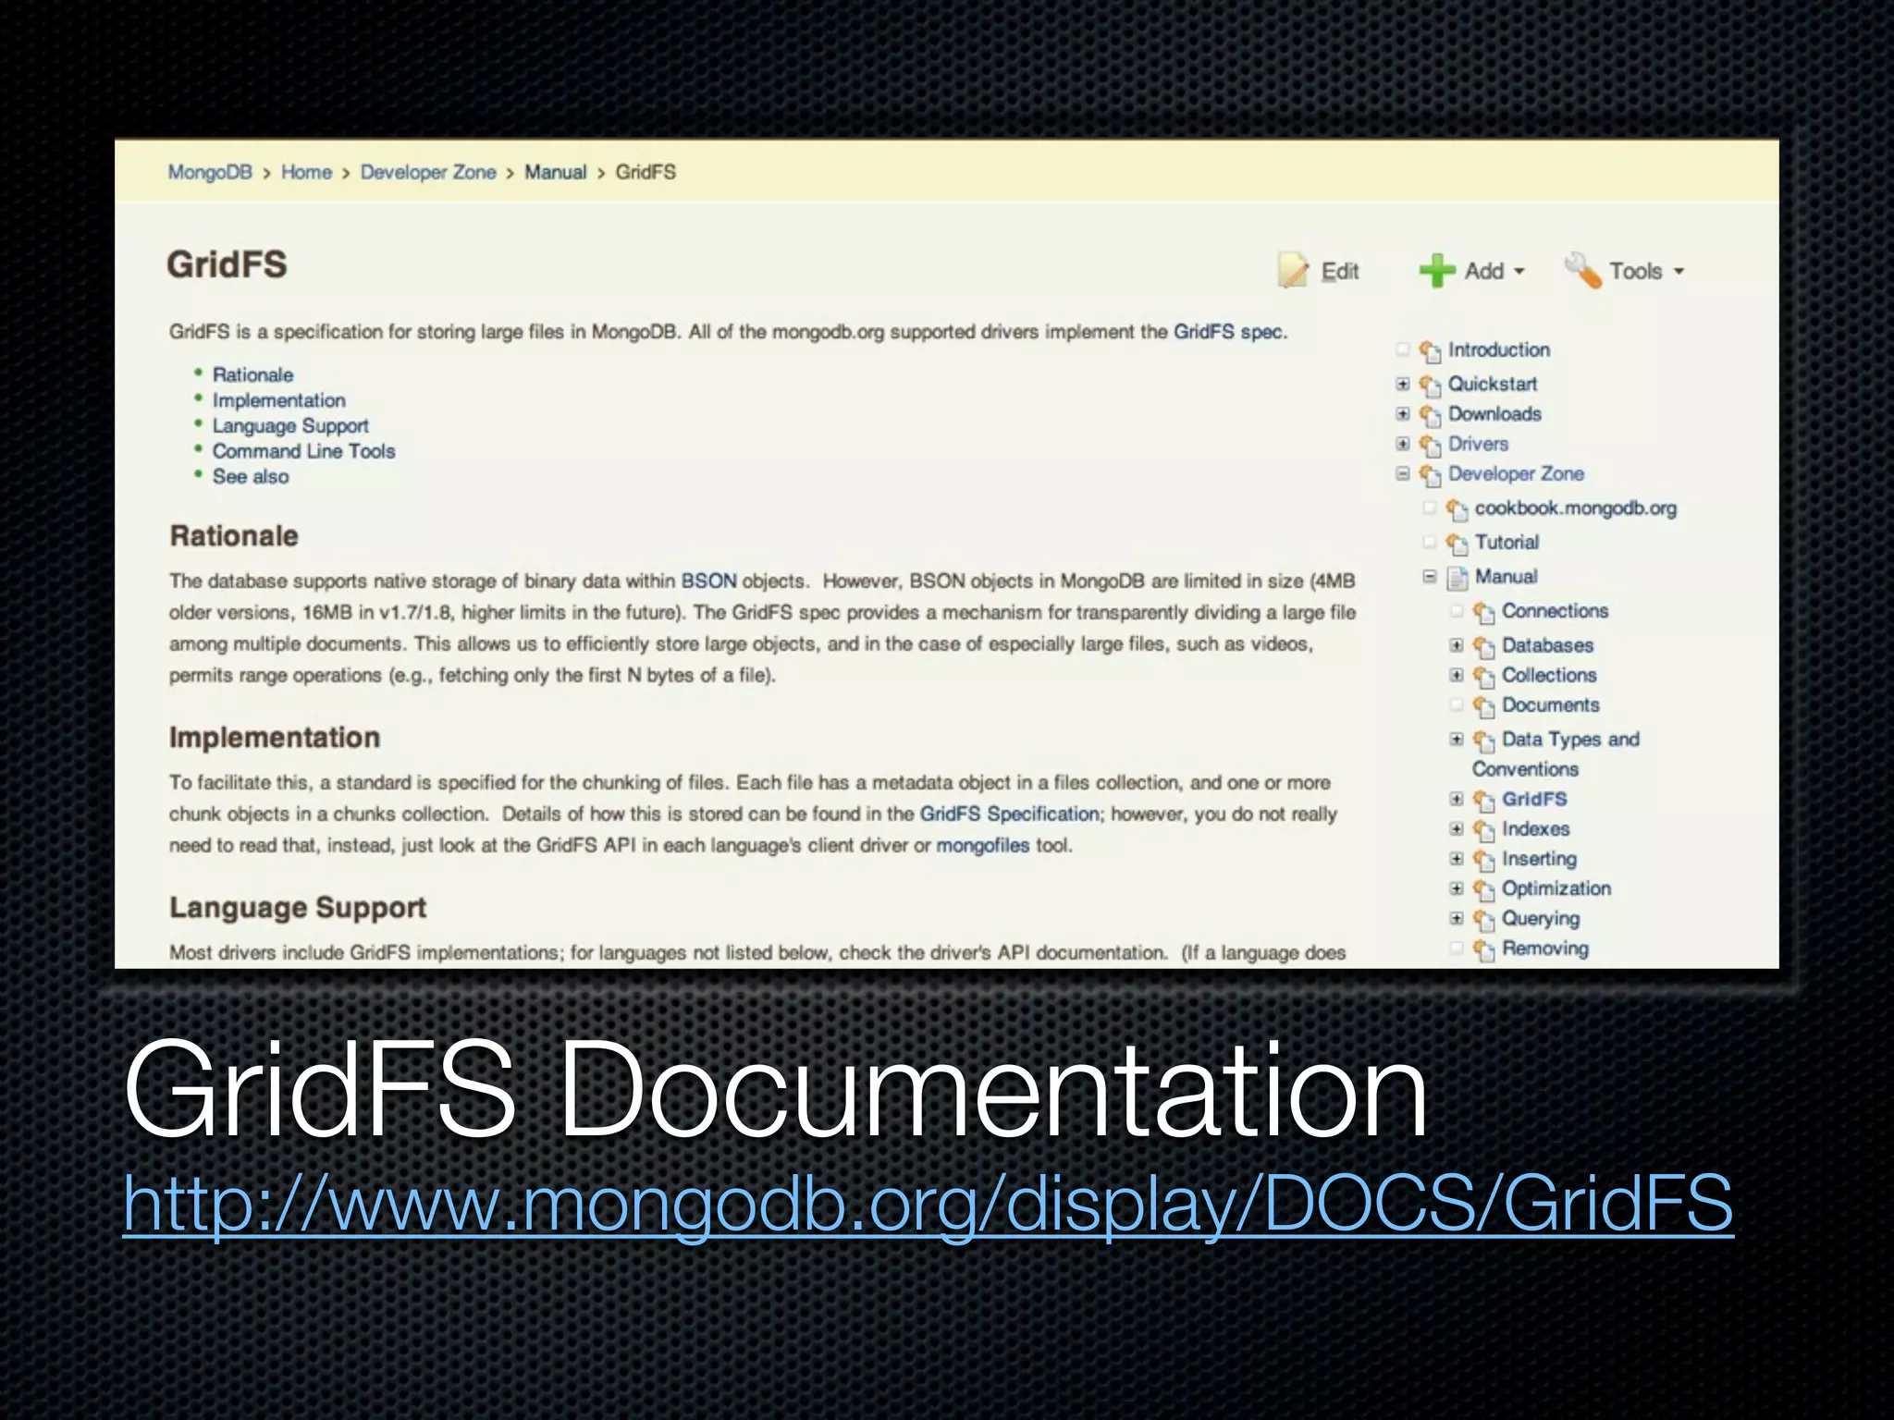The height and width of the screenshot is (1420, 1894).
Task: Expand the Databases tree node
Action: pyautogui.click(x=1457, y=644)
